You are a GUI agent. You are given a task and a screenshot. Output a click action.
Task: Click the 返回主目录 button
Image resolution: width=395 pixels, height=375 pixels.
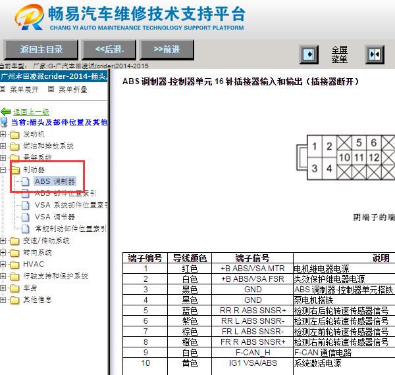[41, 49]
